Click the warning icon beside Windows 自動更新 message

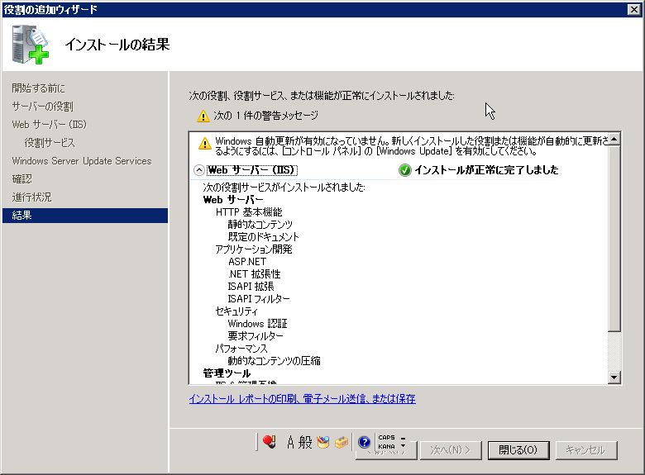pos(204,144)
